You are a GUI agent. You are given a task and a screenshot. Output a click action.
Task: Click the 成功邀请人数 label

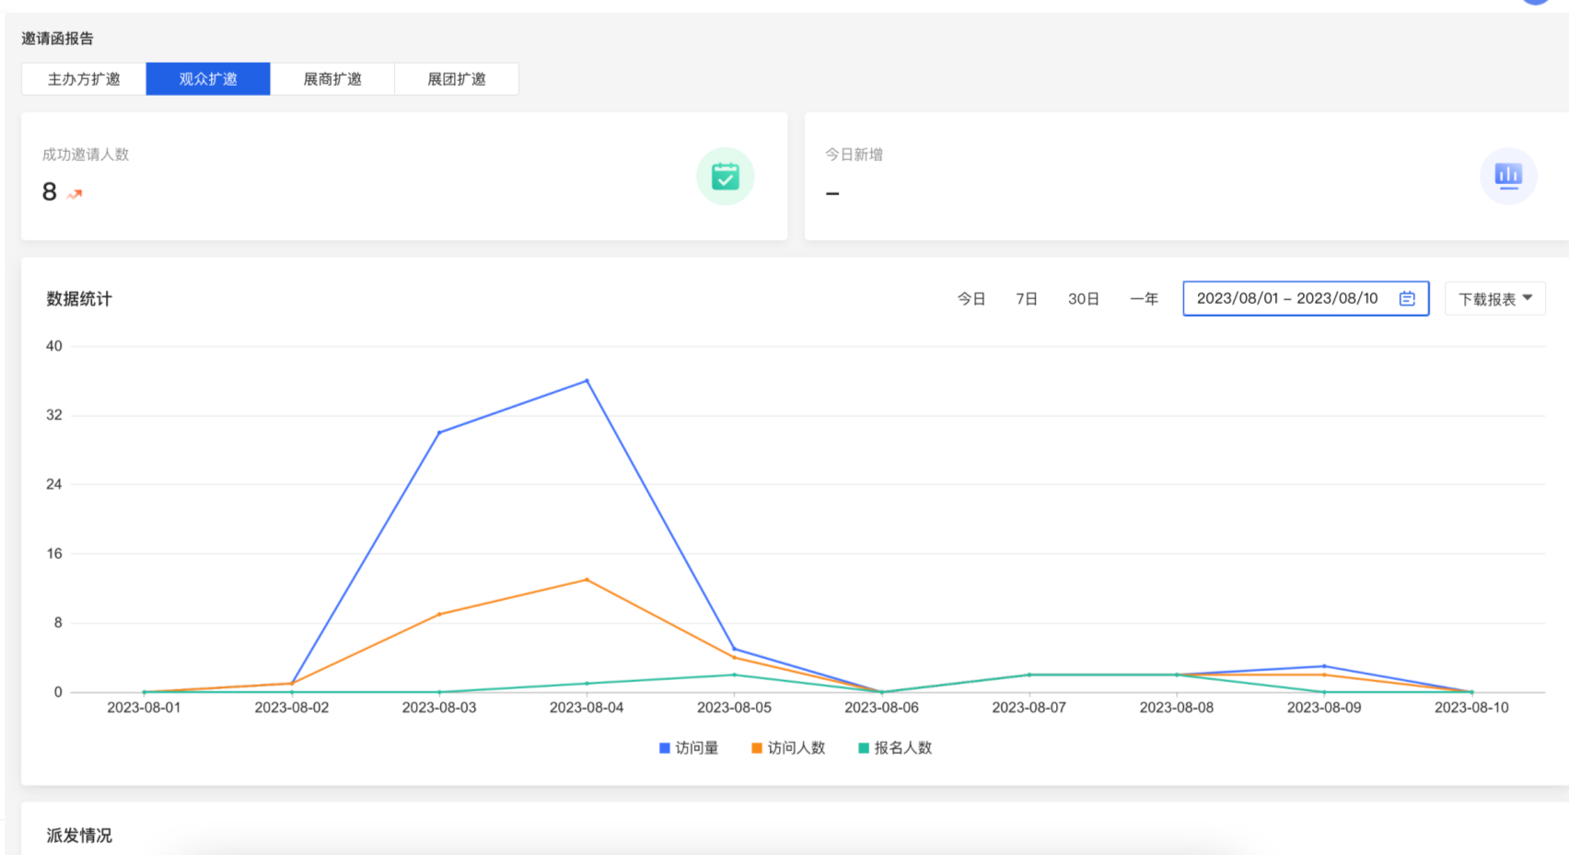click(x=86, y=155)
